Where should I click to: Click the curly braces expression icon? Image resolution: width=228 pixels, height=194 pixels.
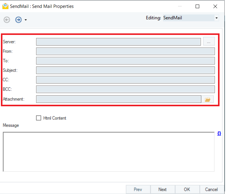pos(219,134)
